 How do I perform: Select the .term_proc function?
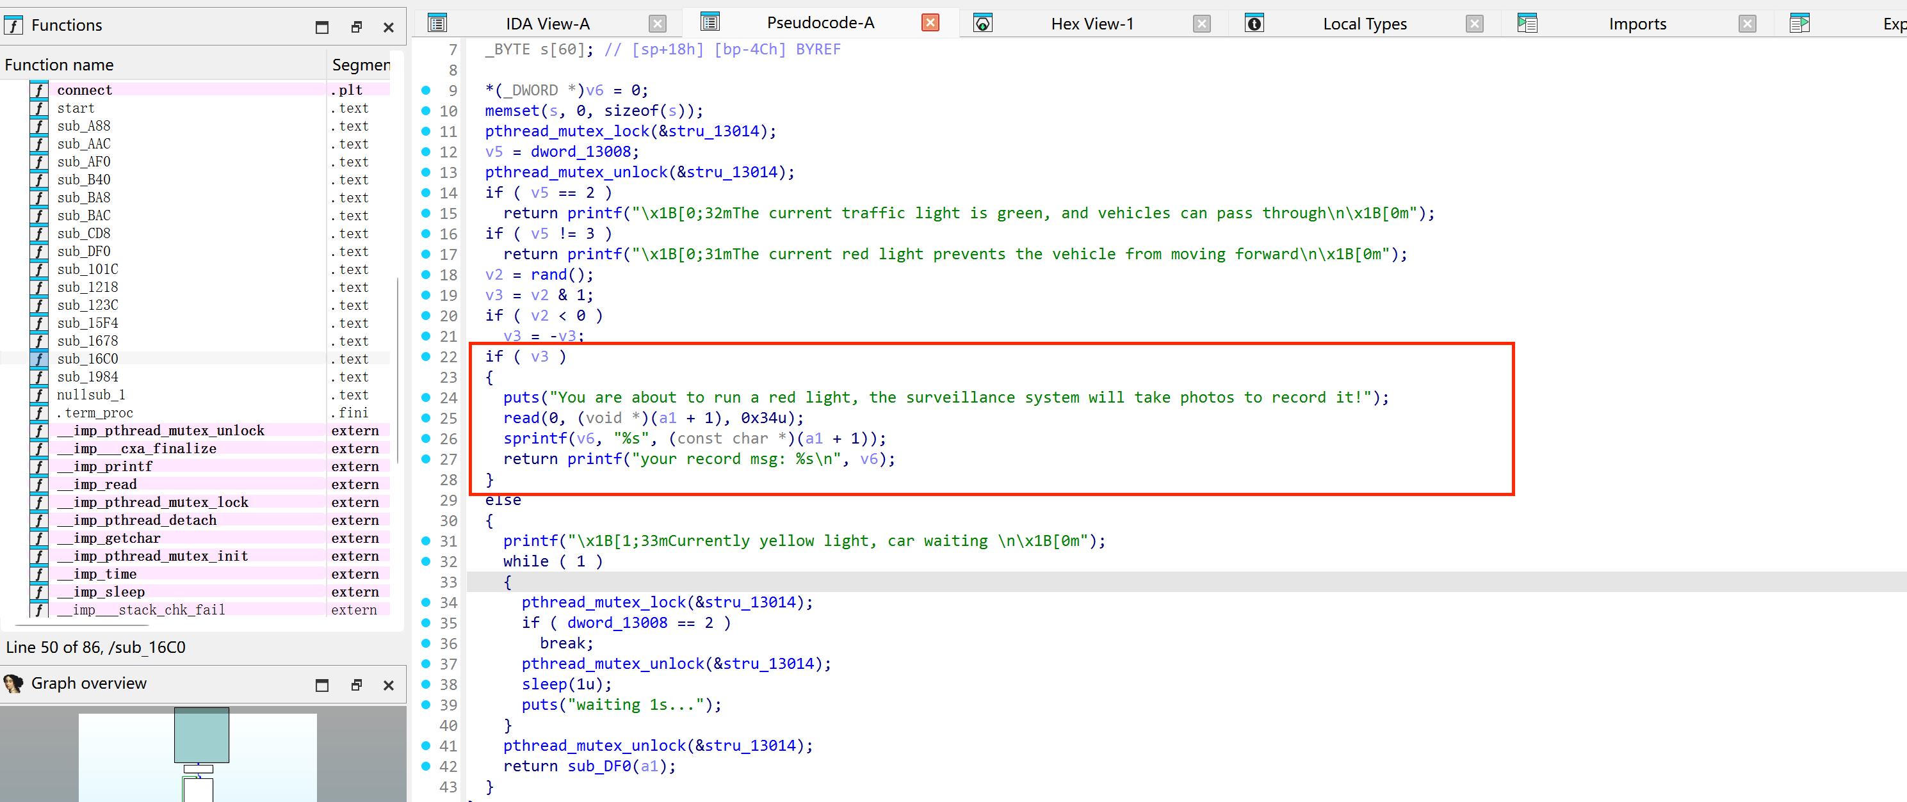195,413
